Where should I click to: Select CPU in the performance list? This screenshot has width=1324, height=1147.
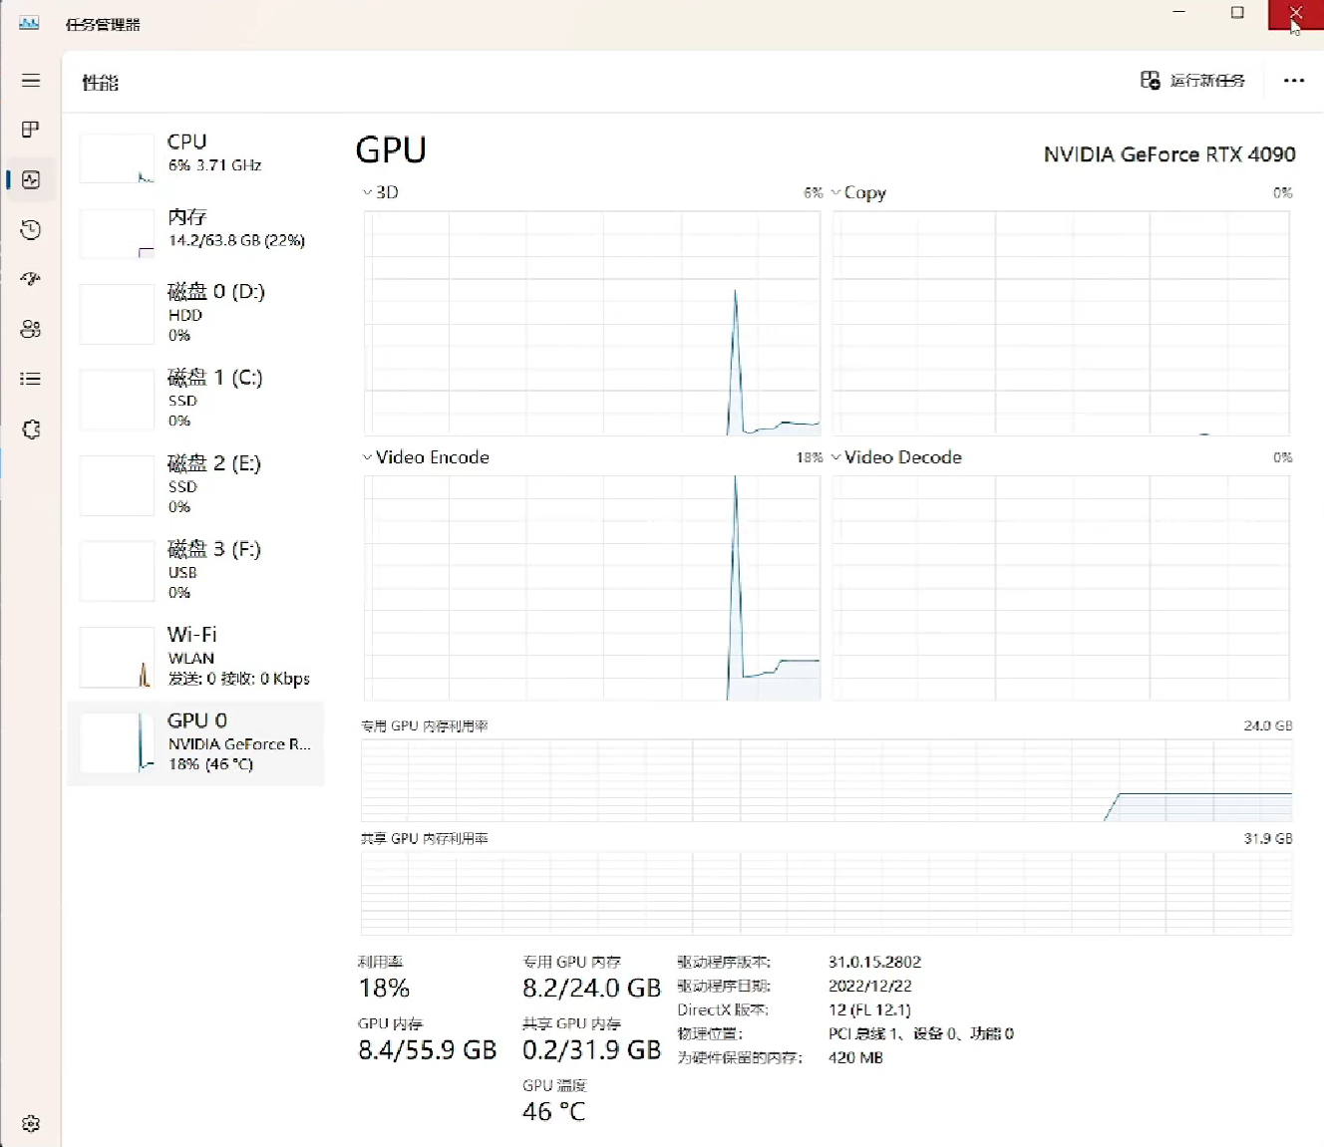click(196, 154)
